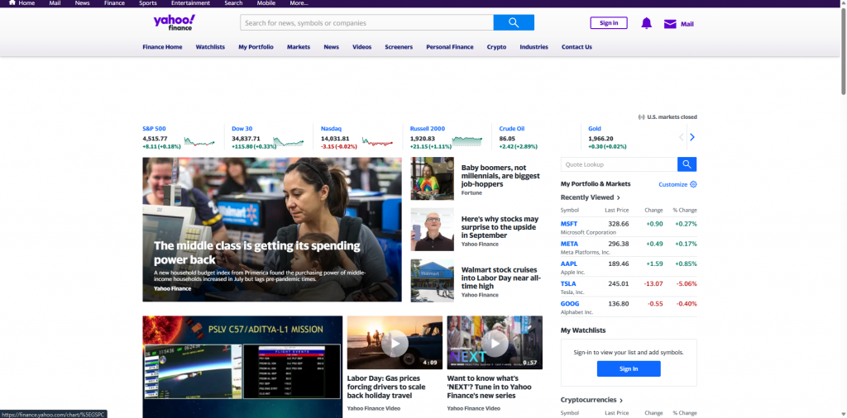
Task: Open the Mail envelope icon
Action: 670,24
